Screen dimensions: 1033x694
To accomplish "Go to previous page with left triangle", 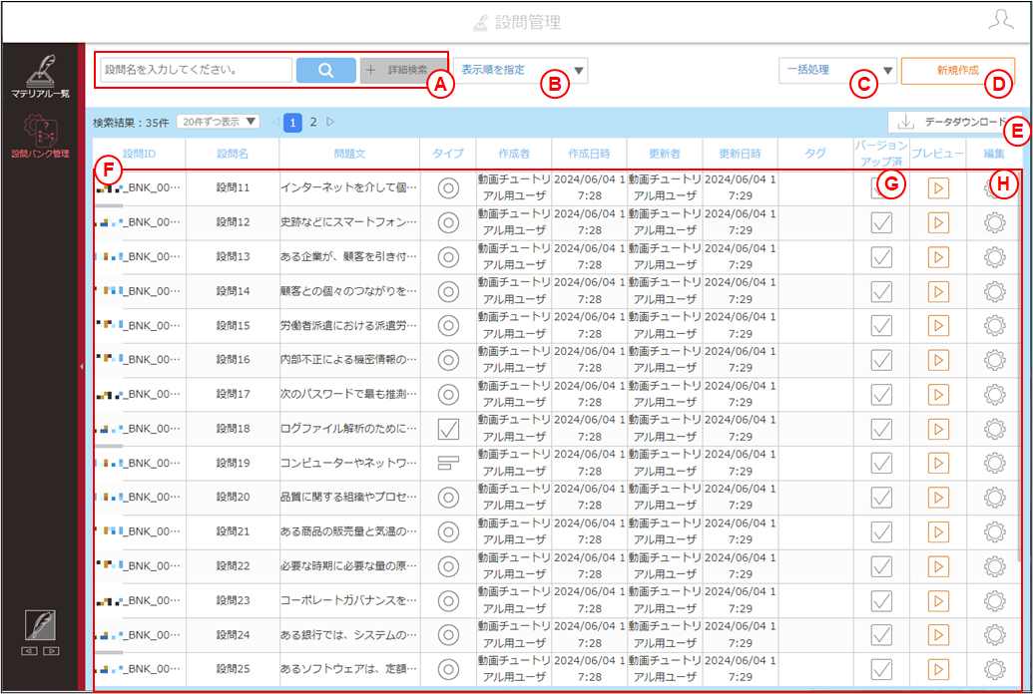I will pos(276,122).
